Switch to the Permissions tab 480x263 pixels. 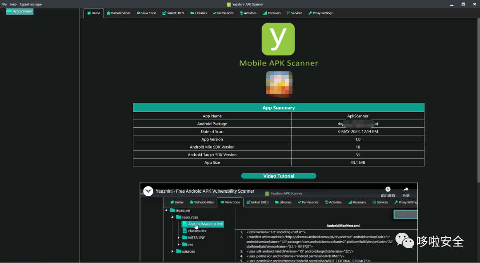pyautogui.click(x=223, y=13)
